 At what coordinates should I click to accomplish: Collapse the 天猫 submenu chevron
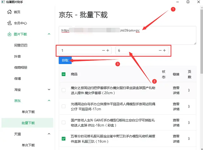[x=49, y=134]
